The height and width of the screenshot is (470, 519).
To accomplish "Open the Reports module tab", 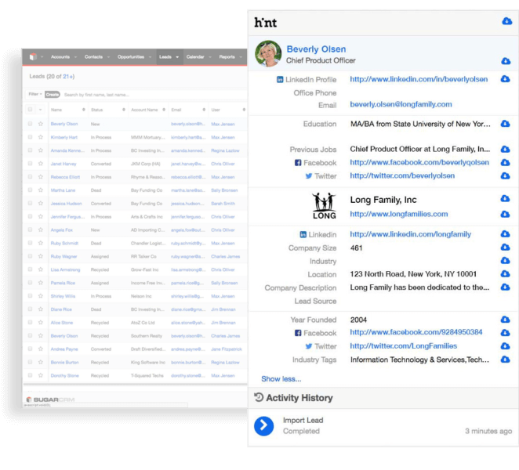I will click(x=227, y=57).
